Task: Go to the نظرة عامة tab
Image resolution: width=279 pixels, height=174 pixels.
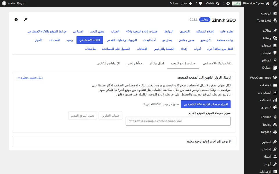Action: pyautogui.click(x=226, y=31)
